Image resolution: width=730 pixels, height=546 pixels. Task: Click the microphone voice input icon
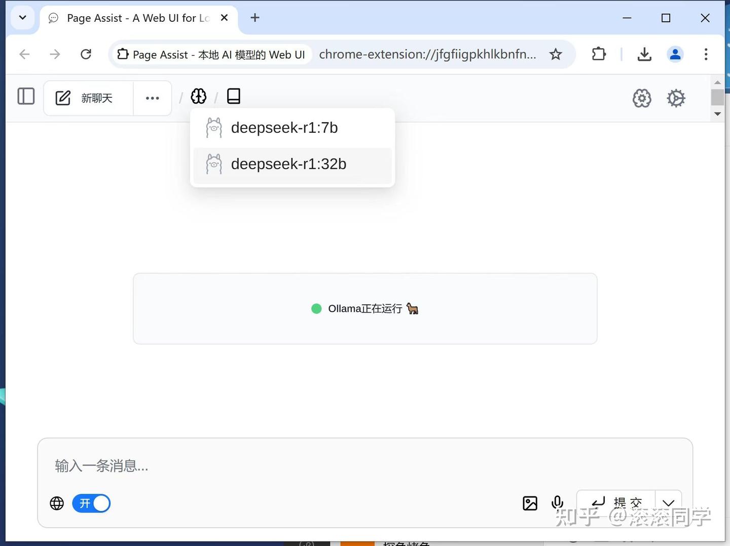pyautogui.click(x=557, y=503)
